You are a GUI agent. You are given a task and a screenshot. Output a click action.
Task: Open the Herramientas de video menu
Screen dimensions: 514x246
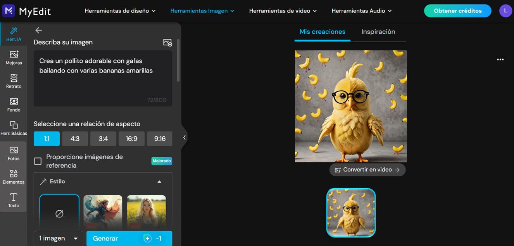click(x=283, y=11)
